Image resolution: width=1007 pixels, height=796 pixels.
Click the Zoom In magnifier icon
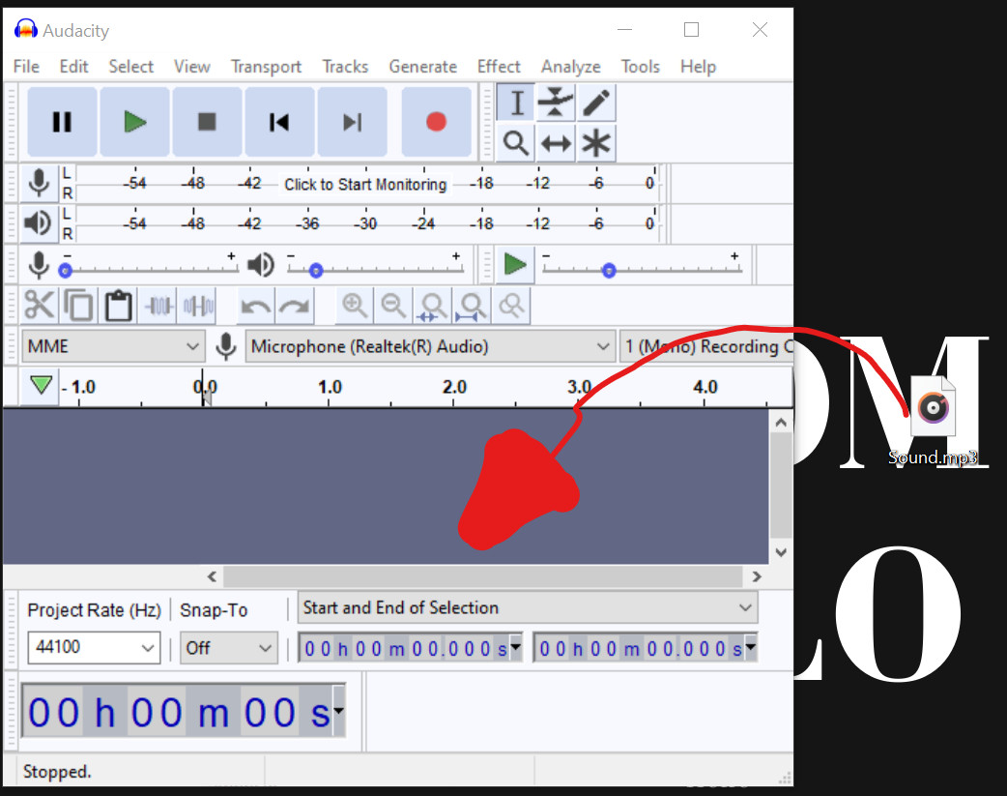pos(355,305)
